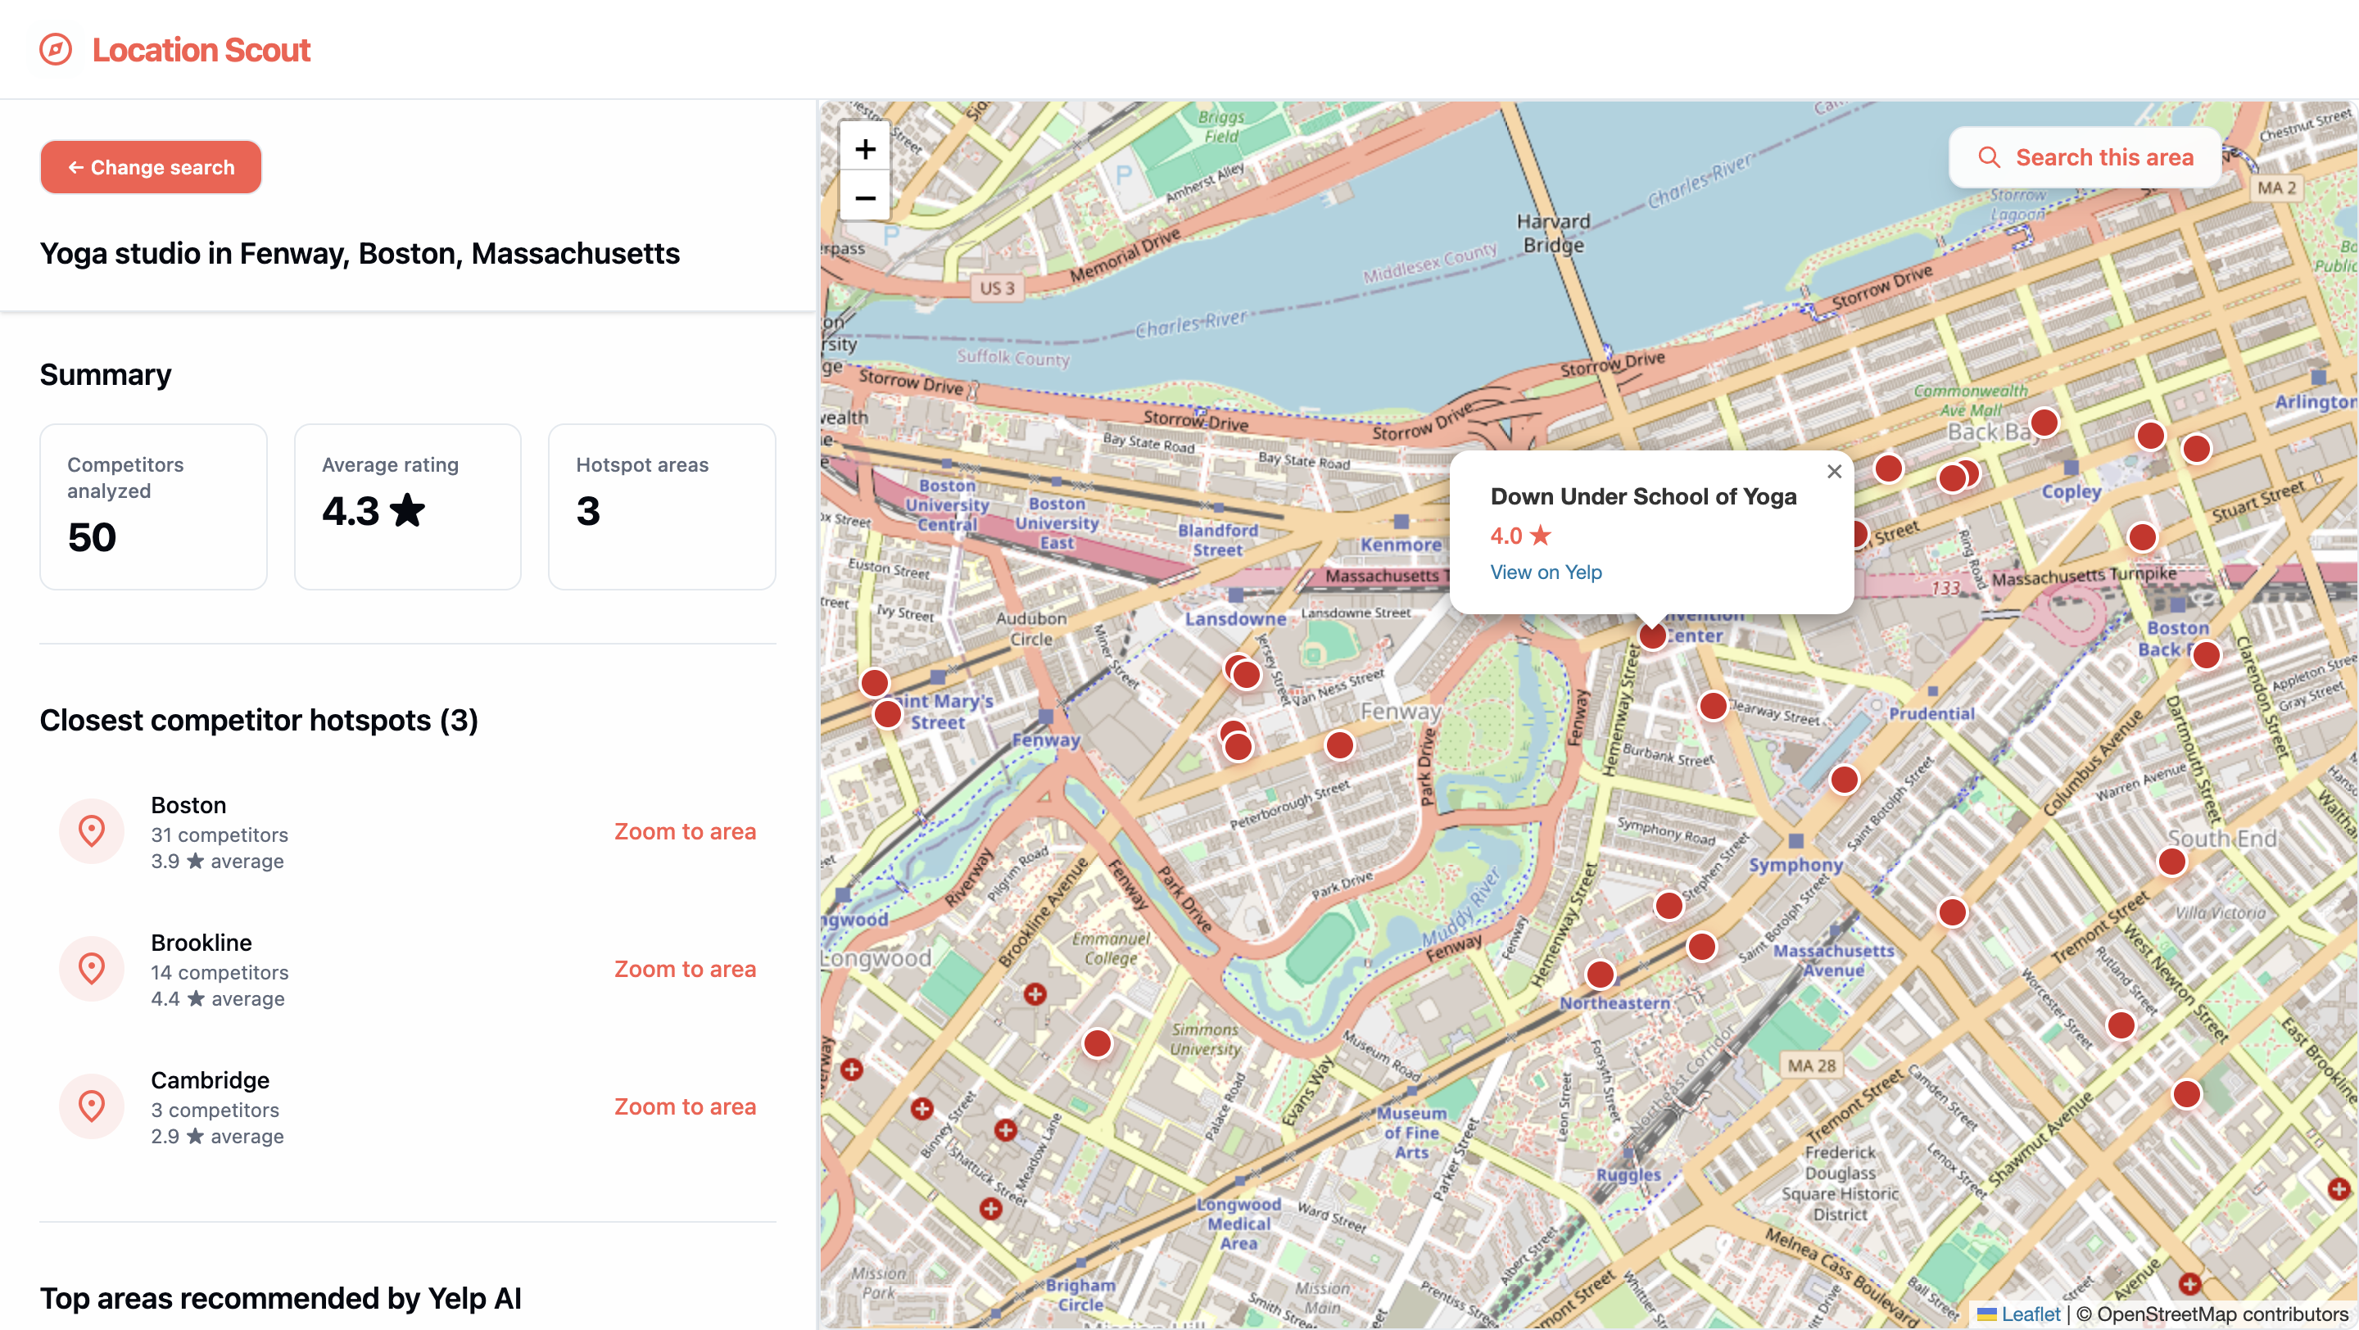
Task: Click the marker near Simmons University
Action: coord(1097,1043)
